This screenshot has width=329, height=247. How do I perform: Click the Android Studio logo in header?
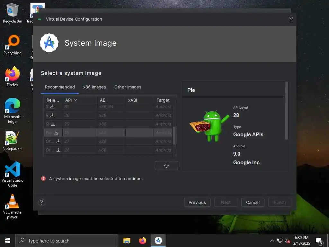coord(49,43)
